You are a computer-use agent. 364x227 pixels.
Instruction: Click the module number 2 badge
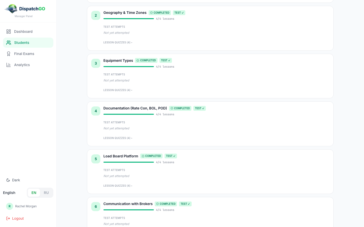tap(96, 15)
